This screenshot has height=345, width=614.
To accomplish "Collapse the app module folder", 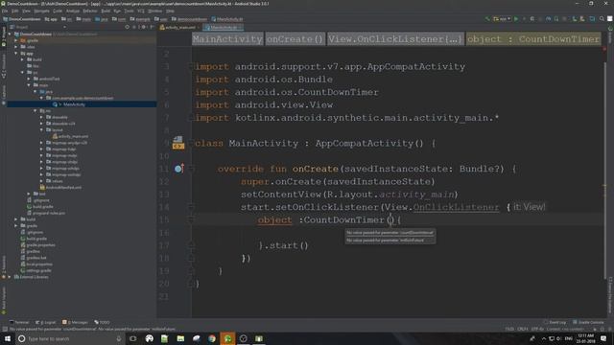I will click(x=16, y=54).
